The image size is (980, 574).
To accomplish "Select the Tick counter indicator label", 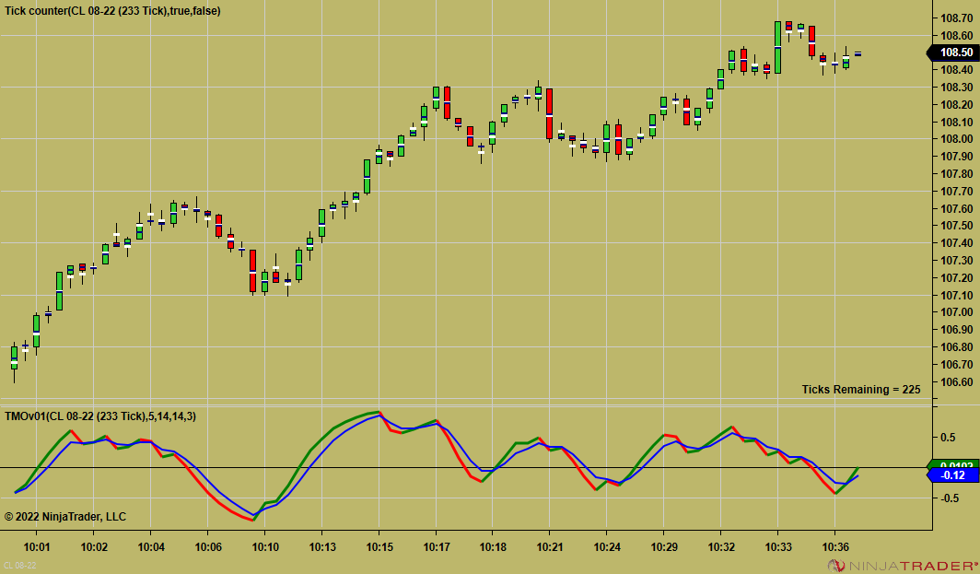I will [112, 11].
